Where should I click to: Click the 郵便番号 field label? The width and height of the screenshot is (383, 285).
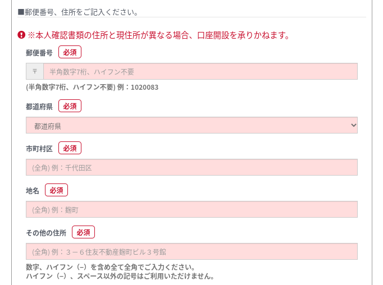click(39, 53)
